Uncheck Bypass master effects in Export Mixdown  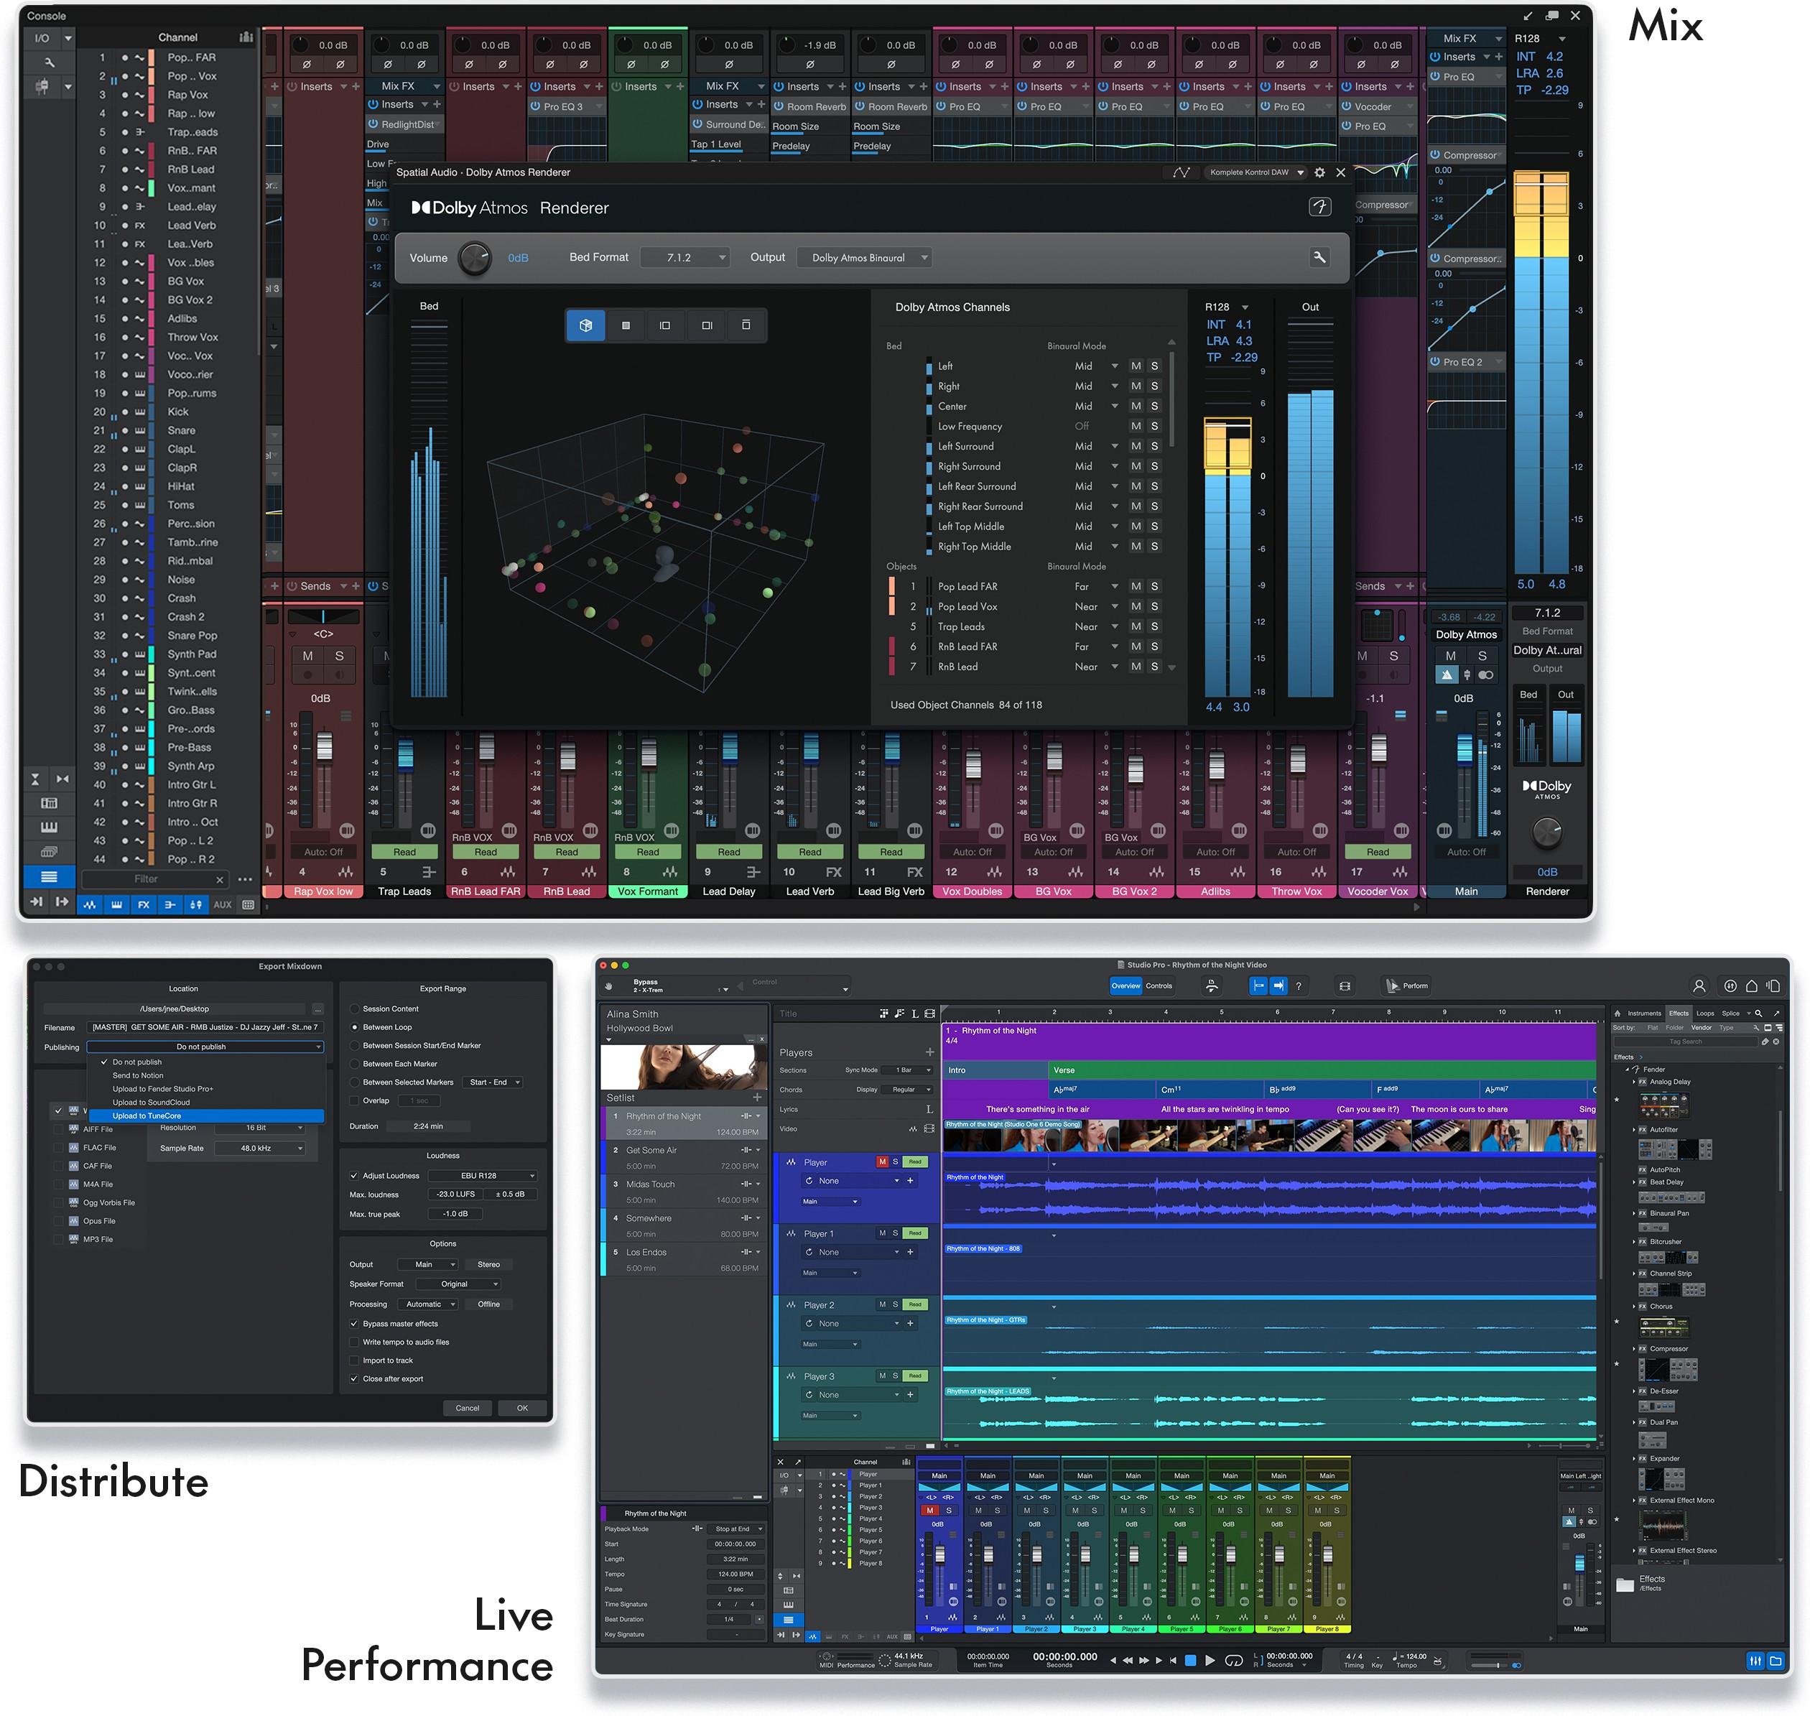355,1324
